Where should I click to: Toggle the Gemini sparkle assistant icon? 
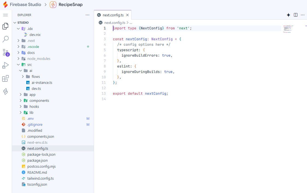[288, 15]
